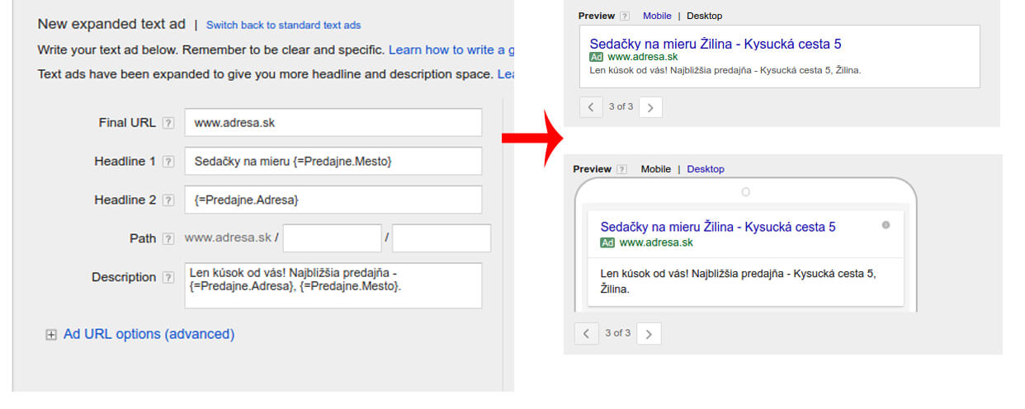Open help icon next to Headline 2
1025x409 pixels.
pyautogui.click(x=168, y=200)
